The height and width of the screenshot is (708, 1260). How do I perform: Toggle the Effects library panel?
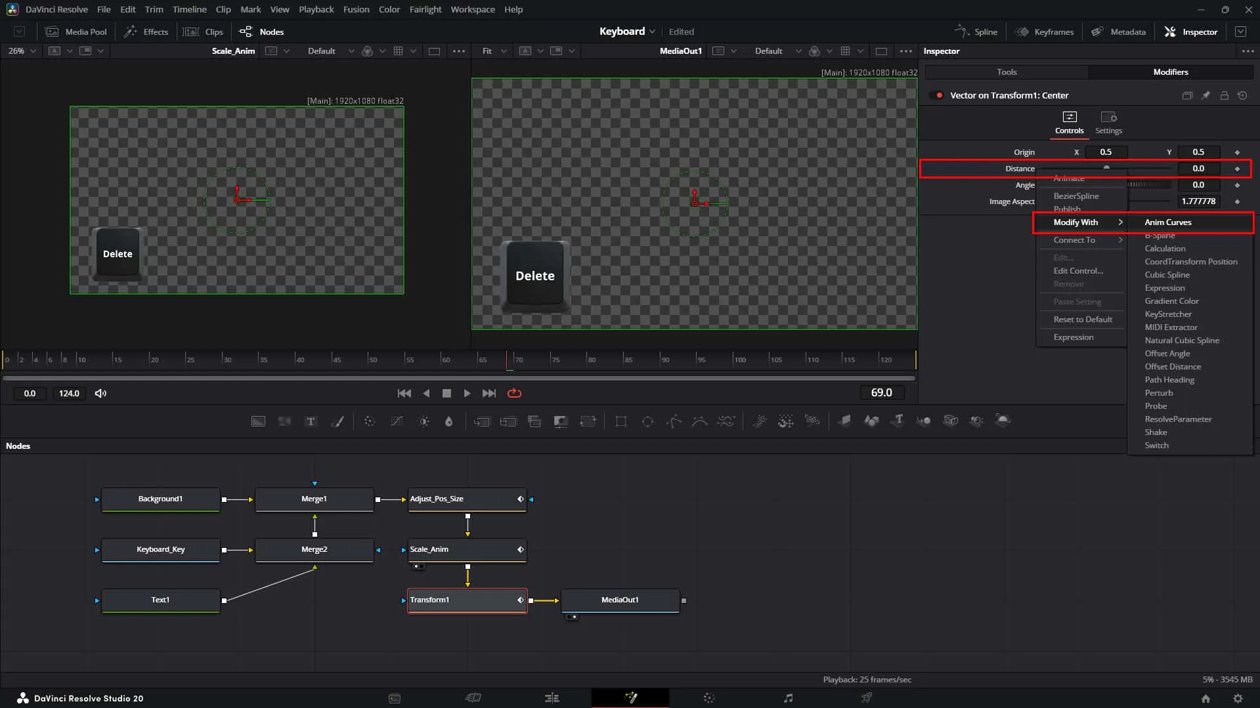146,31
